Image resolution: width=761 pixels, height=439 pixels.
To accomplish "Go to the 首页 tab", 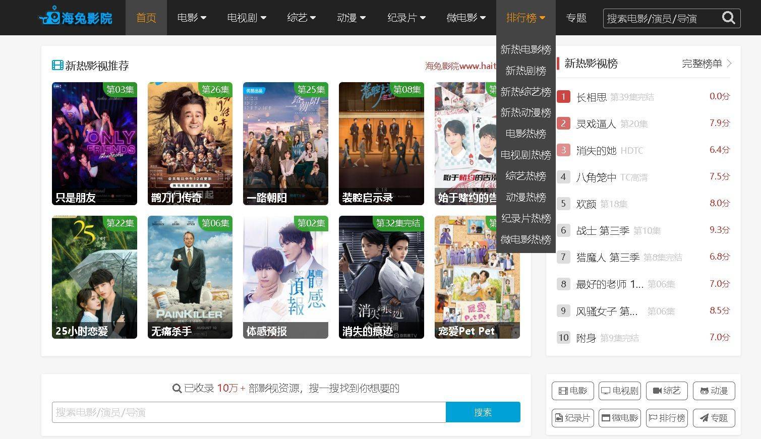I will click(x=146, y=18).
